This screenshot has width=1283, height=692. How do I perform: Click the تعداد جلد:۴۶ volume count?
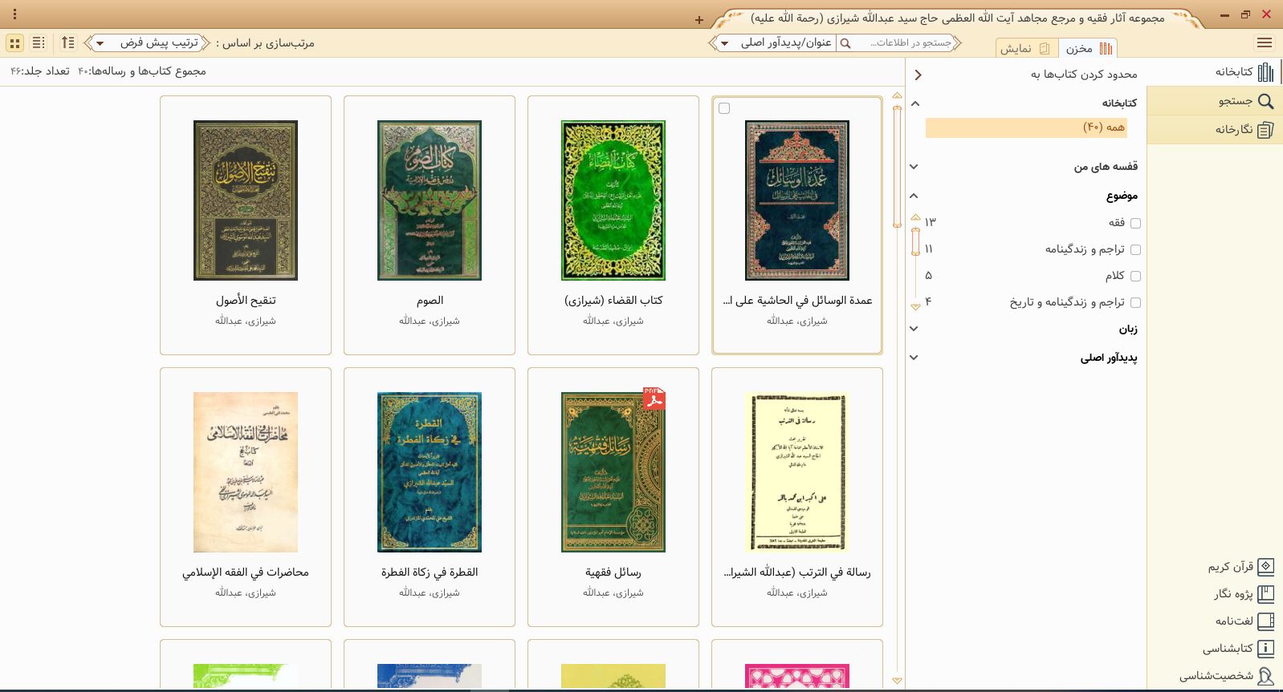click(x=39, y=71)
